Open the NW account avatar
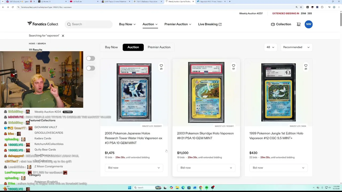 [309, 24]
